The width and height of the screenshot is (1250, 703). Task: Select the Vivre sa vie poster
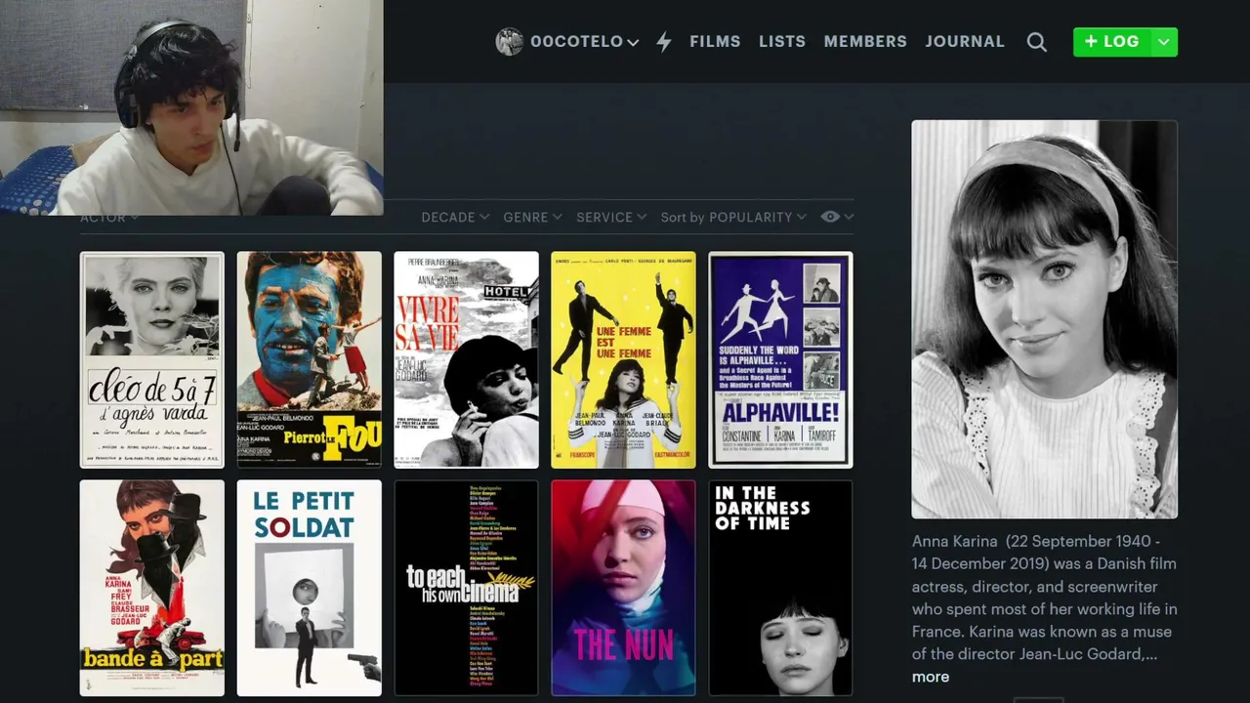coord(467,360)
